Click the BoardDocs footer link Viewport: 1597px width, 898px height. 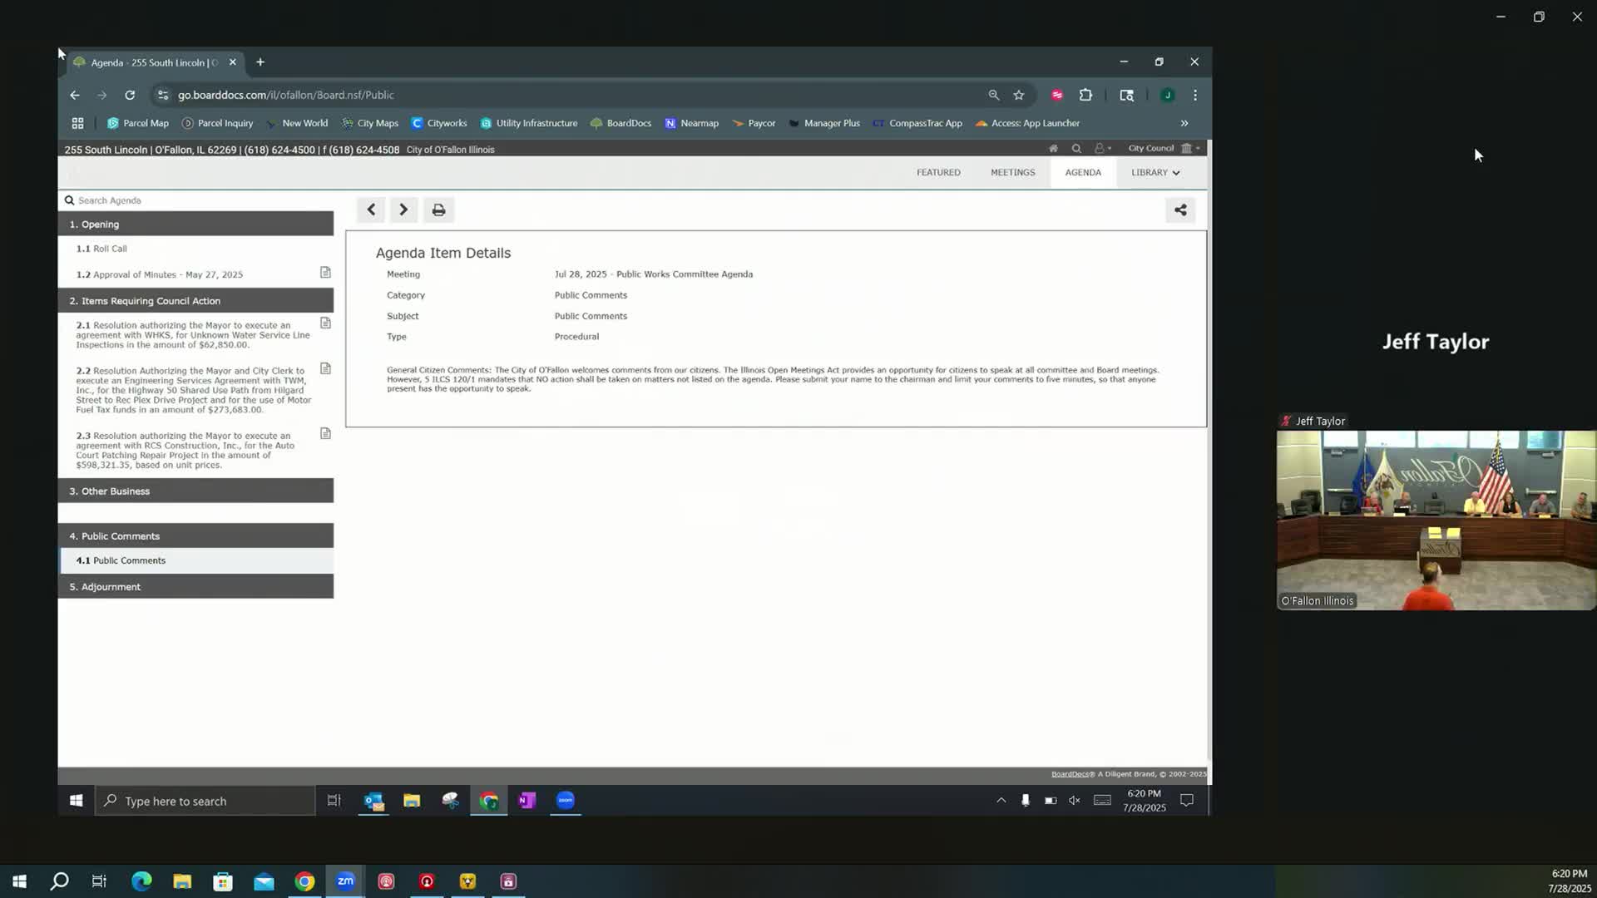1070,774
